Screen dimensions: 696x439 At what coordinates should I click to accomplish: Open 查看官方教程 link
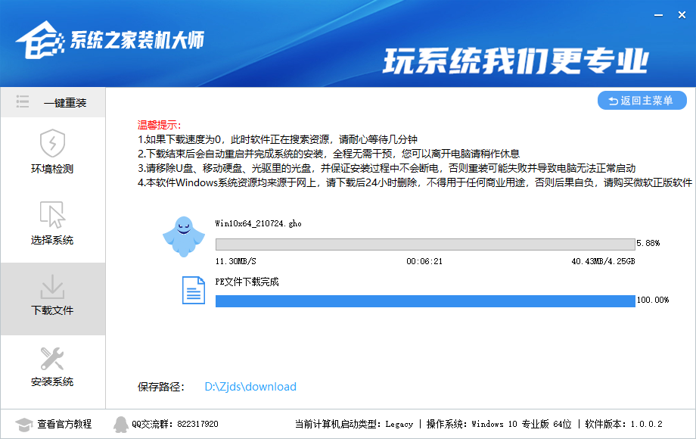(x=64, y=425)
